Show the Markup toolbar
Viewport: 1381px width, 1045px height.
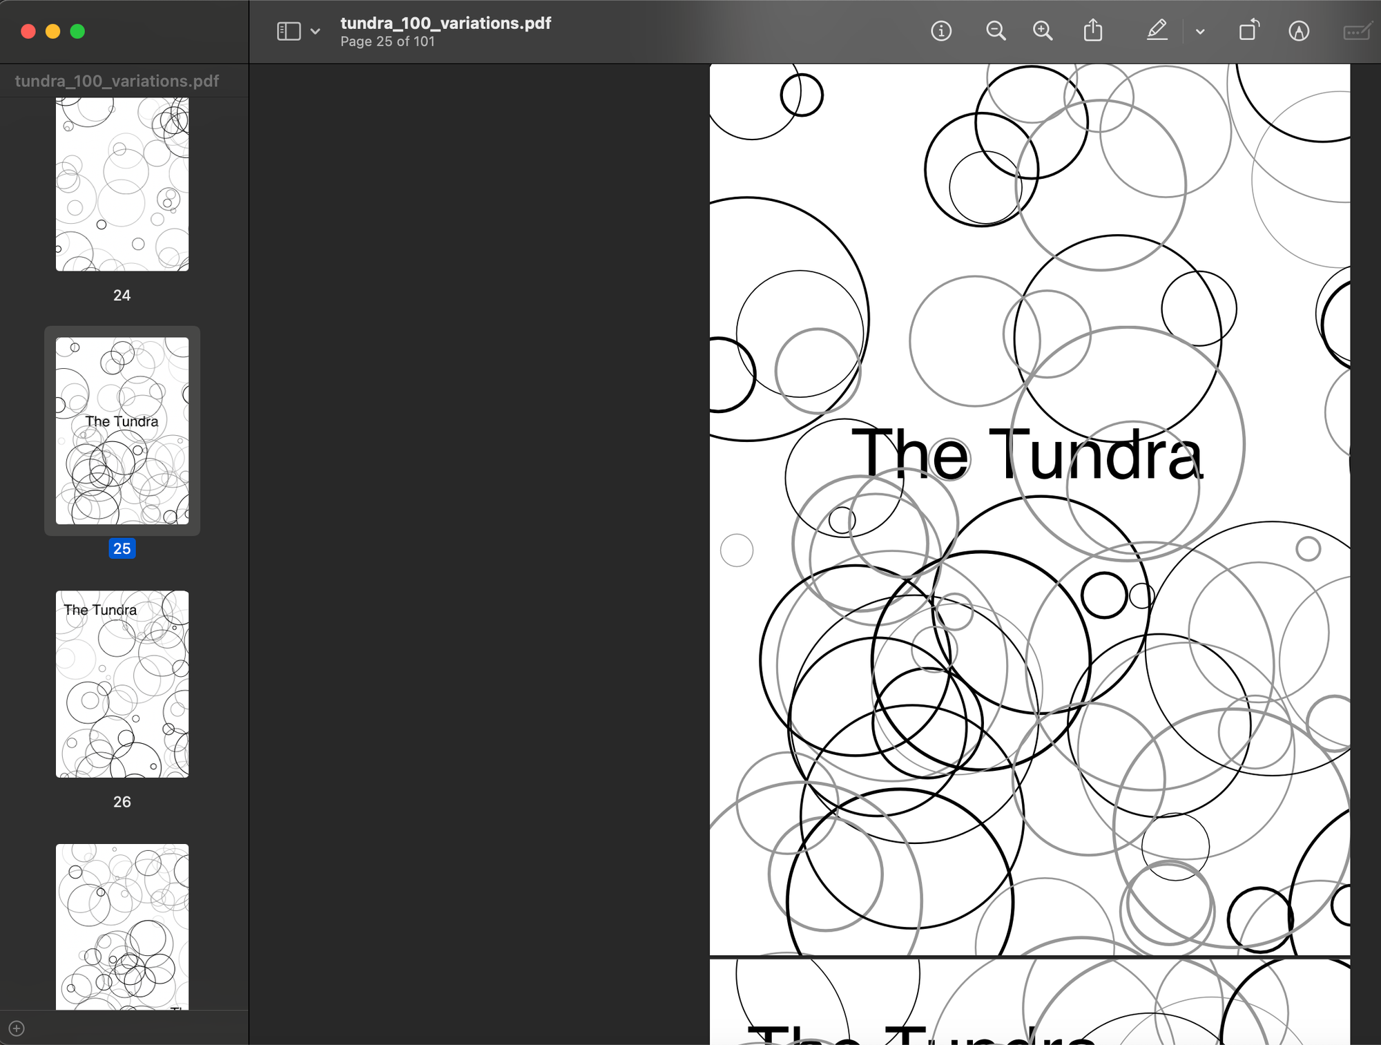pos(1298,31)
